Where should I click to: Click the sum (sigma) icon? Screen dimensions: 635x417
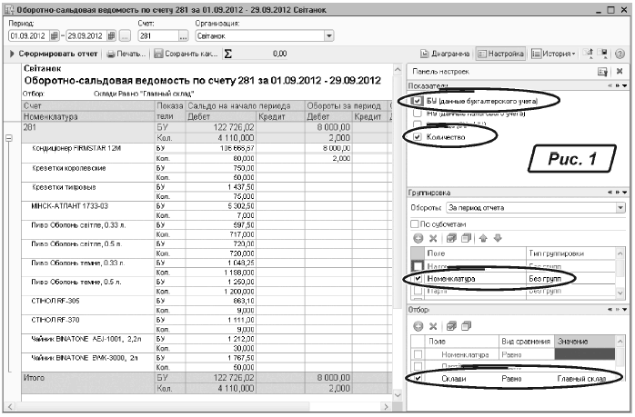click(x=228, y=54)
